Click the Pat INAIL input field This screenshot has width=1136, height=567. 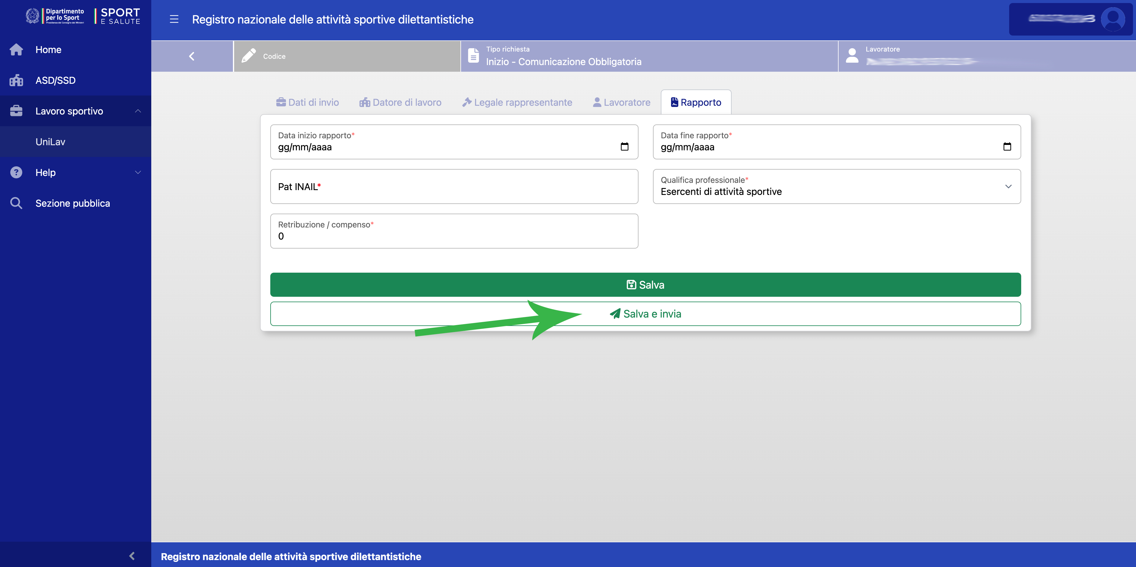[x=454, y=187]
